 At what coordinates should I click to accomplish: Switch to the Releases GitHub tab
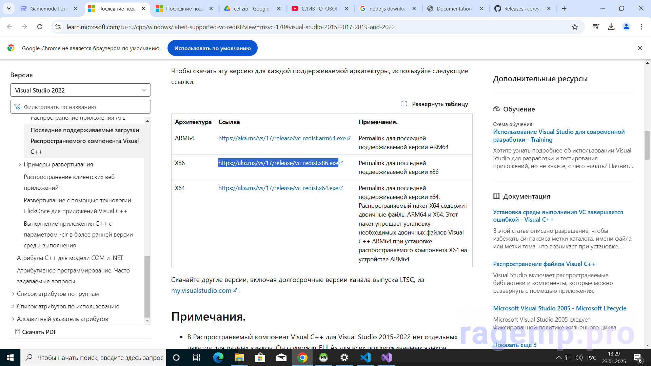point(523,8)
